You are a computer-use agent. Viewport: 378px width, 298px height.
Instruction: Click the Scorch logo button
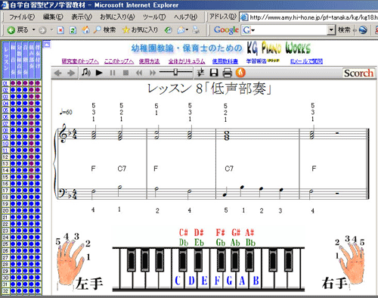click(x=358, y=73)
